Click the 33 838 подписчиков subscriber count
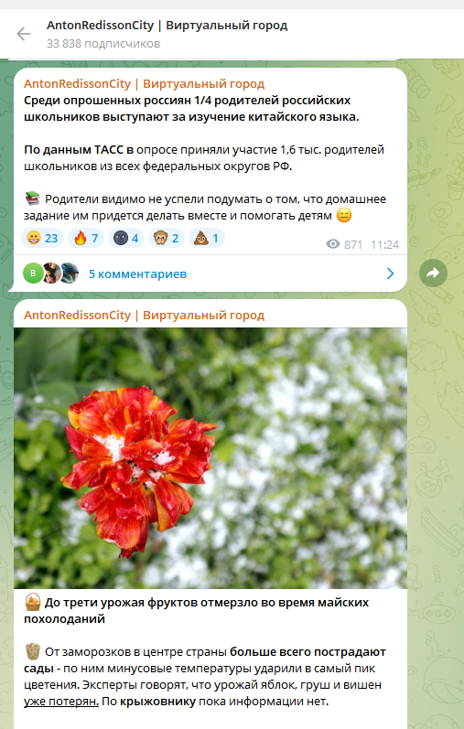Image resolution: width=464 pixels, height=729 pixels. [103, 44]
